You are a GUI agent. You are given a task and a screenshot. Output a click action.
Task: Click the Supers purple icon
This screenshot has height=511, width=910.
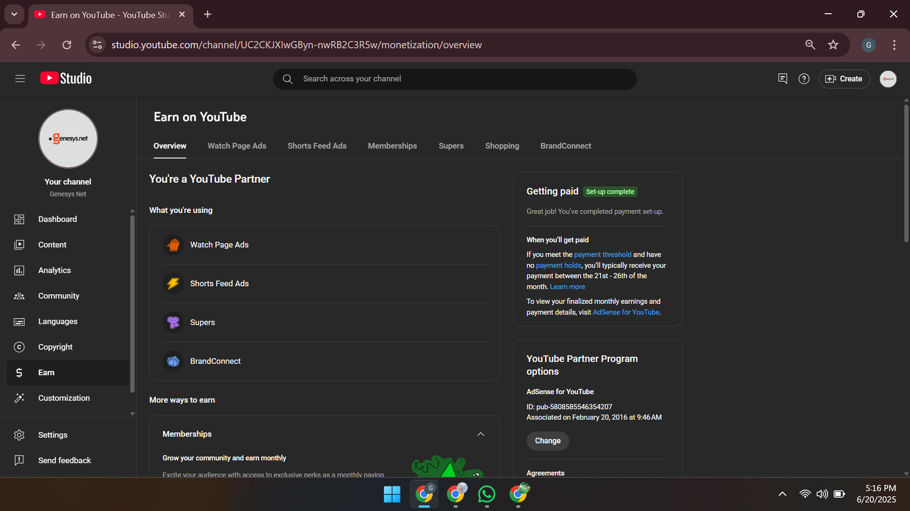[173, 322]
